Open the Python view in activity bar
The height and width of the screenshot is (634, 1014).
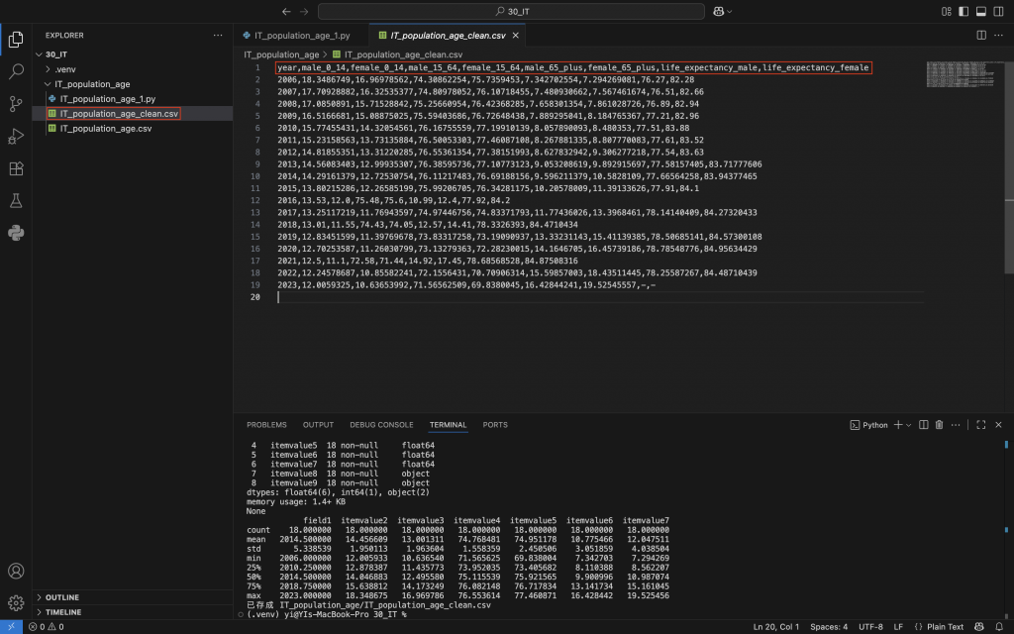pos(16,233)
